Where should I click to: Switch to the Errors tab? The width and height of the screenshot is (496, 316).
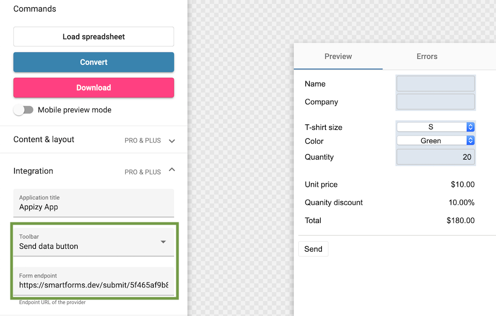point(427,57)
